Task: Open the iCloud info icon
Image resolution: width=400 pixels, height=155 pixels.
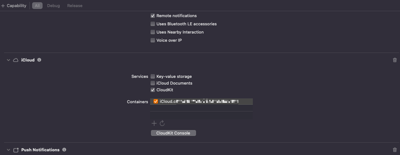Action: [x=39, y=60]
